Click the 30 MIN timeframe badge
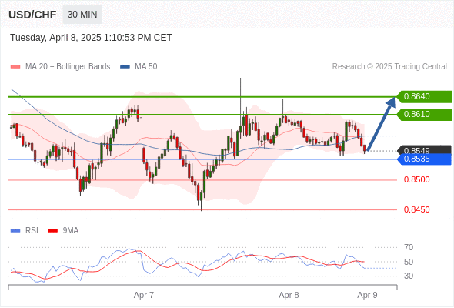 [82, 15]
